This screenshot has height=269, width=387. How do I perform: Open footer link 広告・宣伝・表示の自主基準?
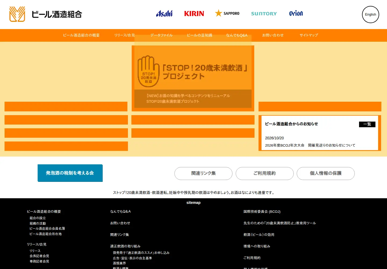pyautogui.click(x=132, y=258)
